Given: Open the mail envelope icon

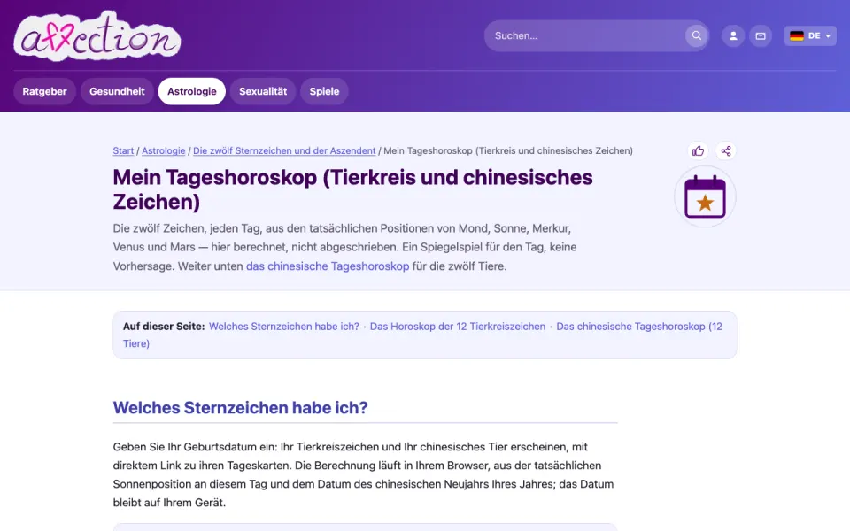Looking at the screenshot, I should pos(761,35).
